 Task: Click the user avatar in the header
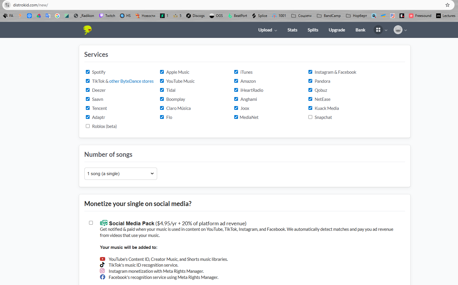point(398,30)
